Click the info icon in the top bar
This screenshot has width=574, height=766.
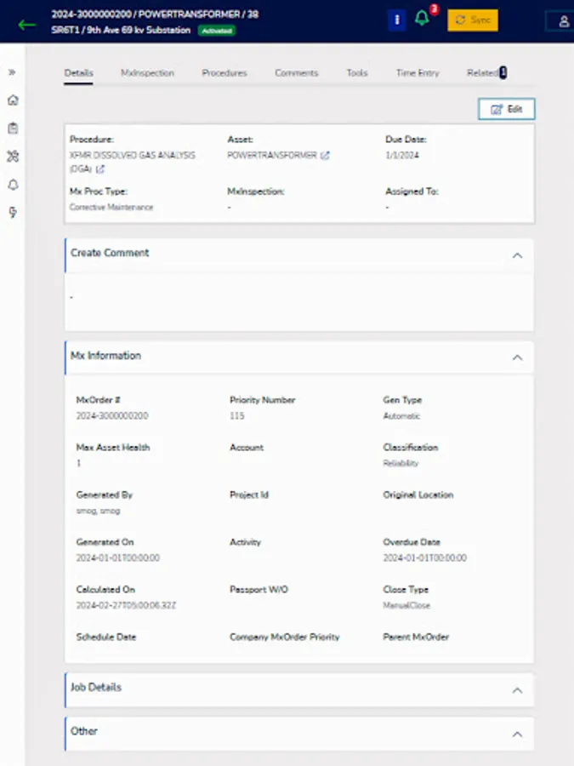[x=396, y=19]
